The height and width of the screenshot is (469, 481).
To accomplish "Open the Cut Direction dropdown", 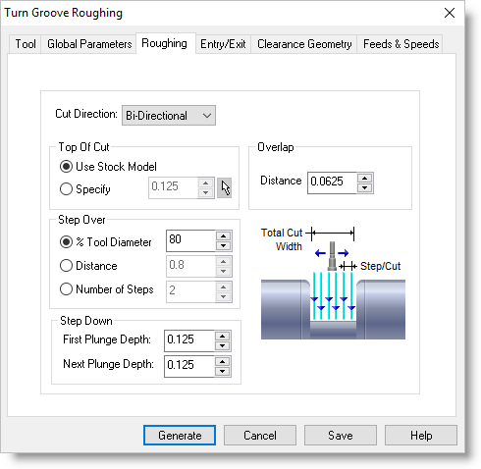I will (169, 116).
